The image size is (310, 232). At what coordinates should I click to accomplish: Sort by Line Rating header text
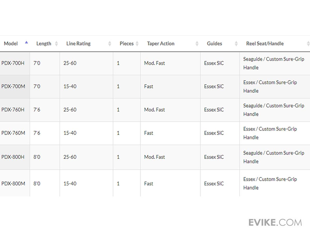point(78,44)
